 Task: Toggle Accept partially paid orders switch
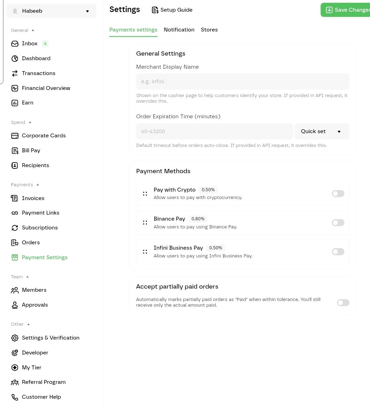(343, 302)
